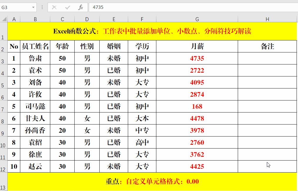This screenshot has width=298, height=191.
Task: Select column E header
Action: pos(114,19)
